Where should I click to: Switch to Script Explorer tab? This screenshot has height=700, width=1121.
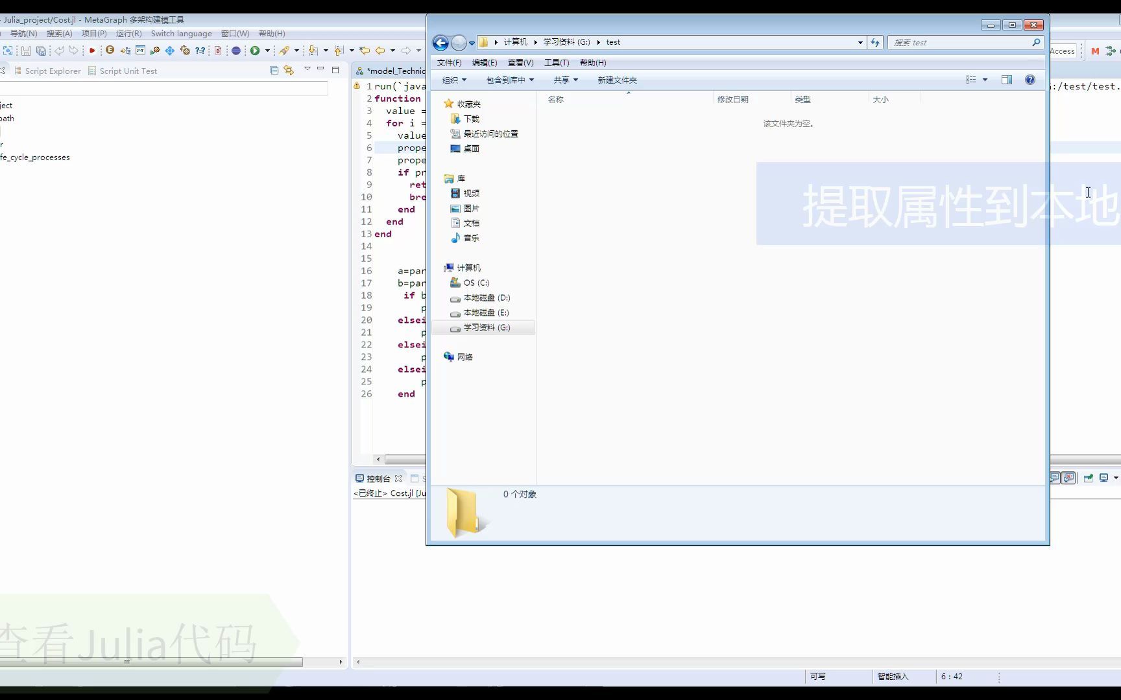click(47, 71)
